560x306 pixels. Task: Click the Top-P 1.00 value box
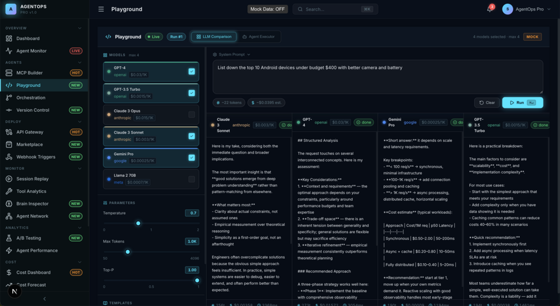[x=192, y=270]
